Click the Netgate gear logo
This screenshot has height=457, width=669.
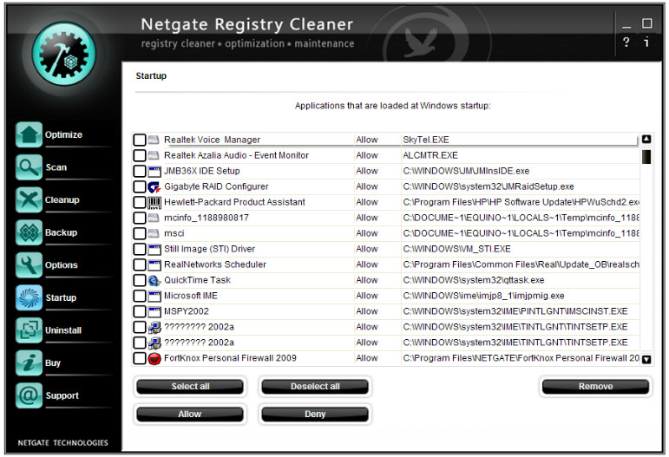tap(64, 54)
